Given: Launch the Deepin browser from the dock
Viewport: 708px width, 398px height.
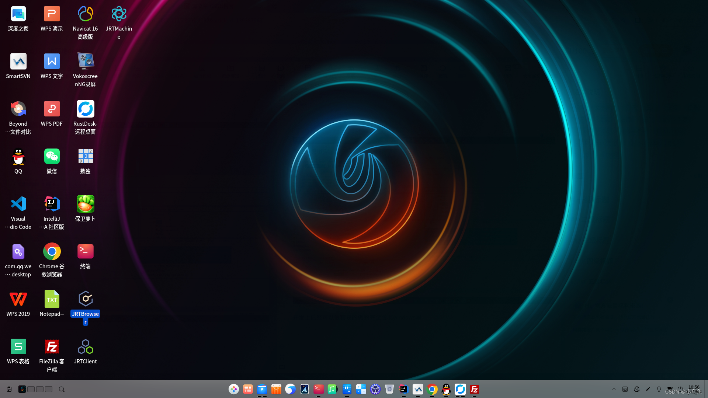Looking at the screenshot, I should point(290,389).
